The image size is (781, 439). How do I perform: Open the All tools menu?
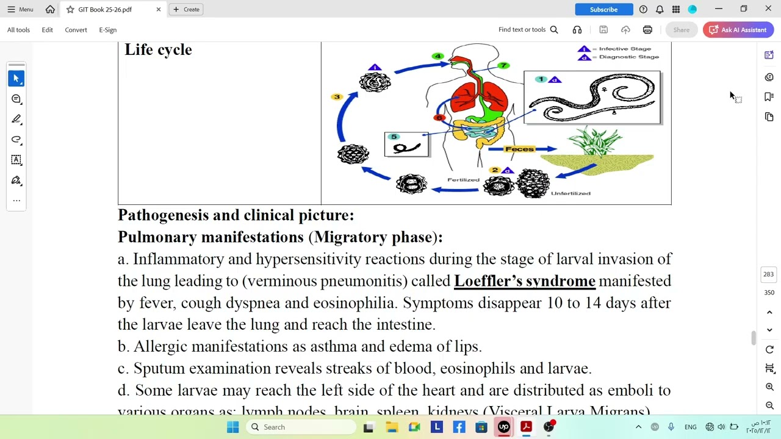click(18, 29)
